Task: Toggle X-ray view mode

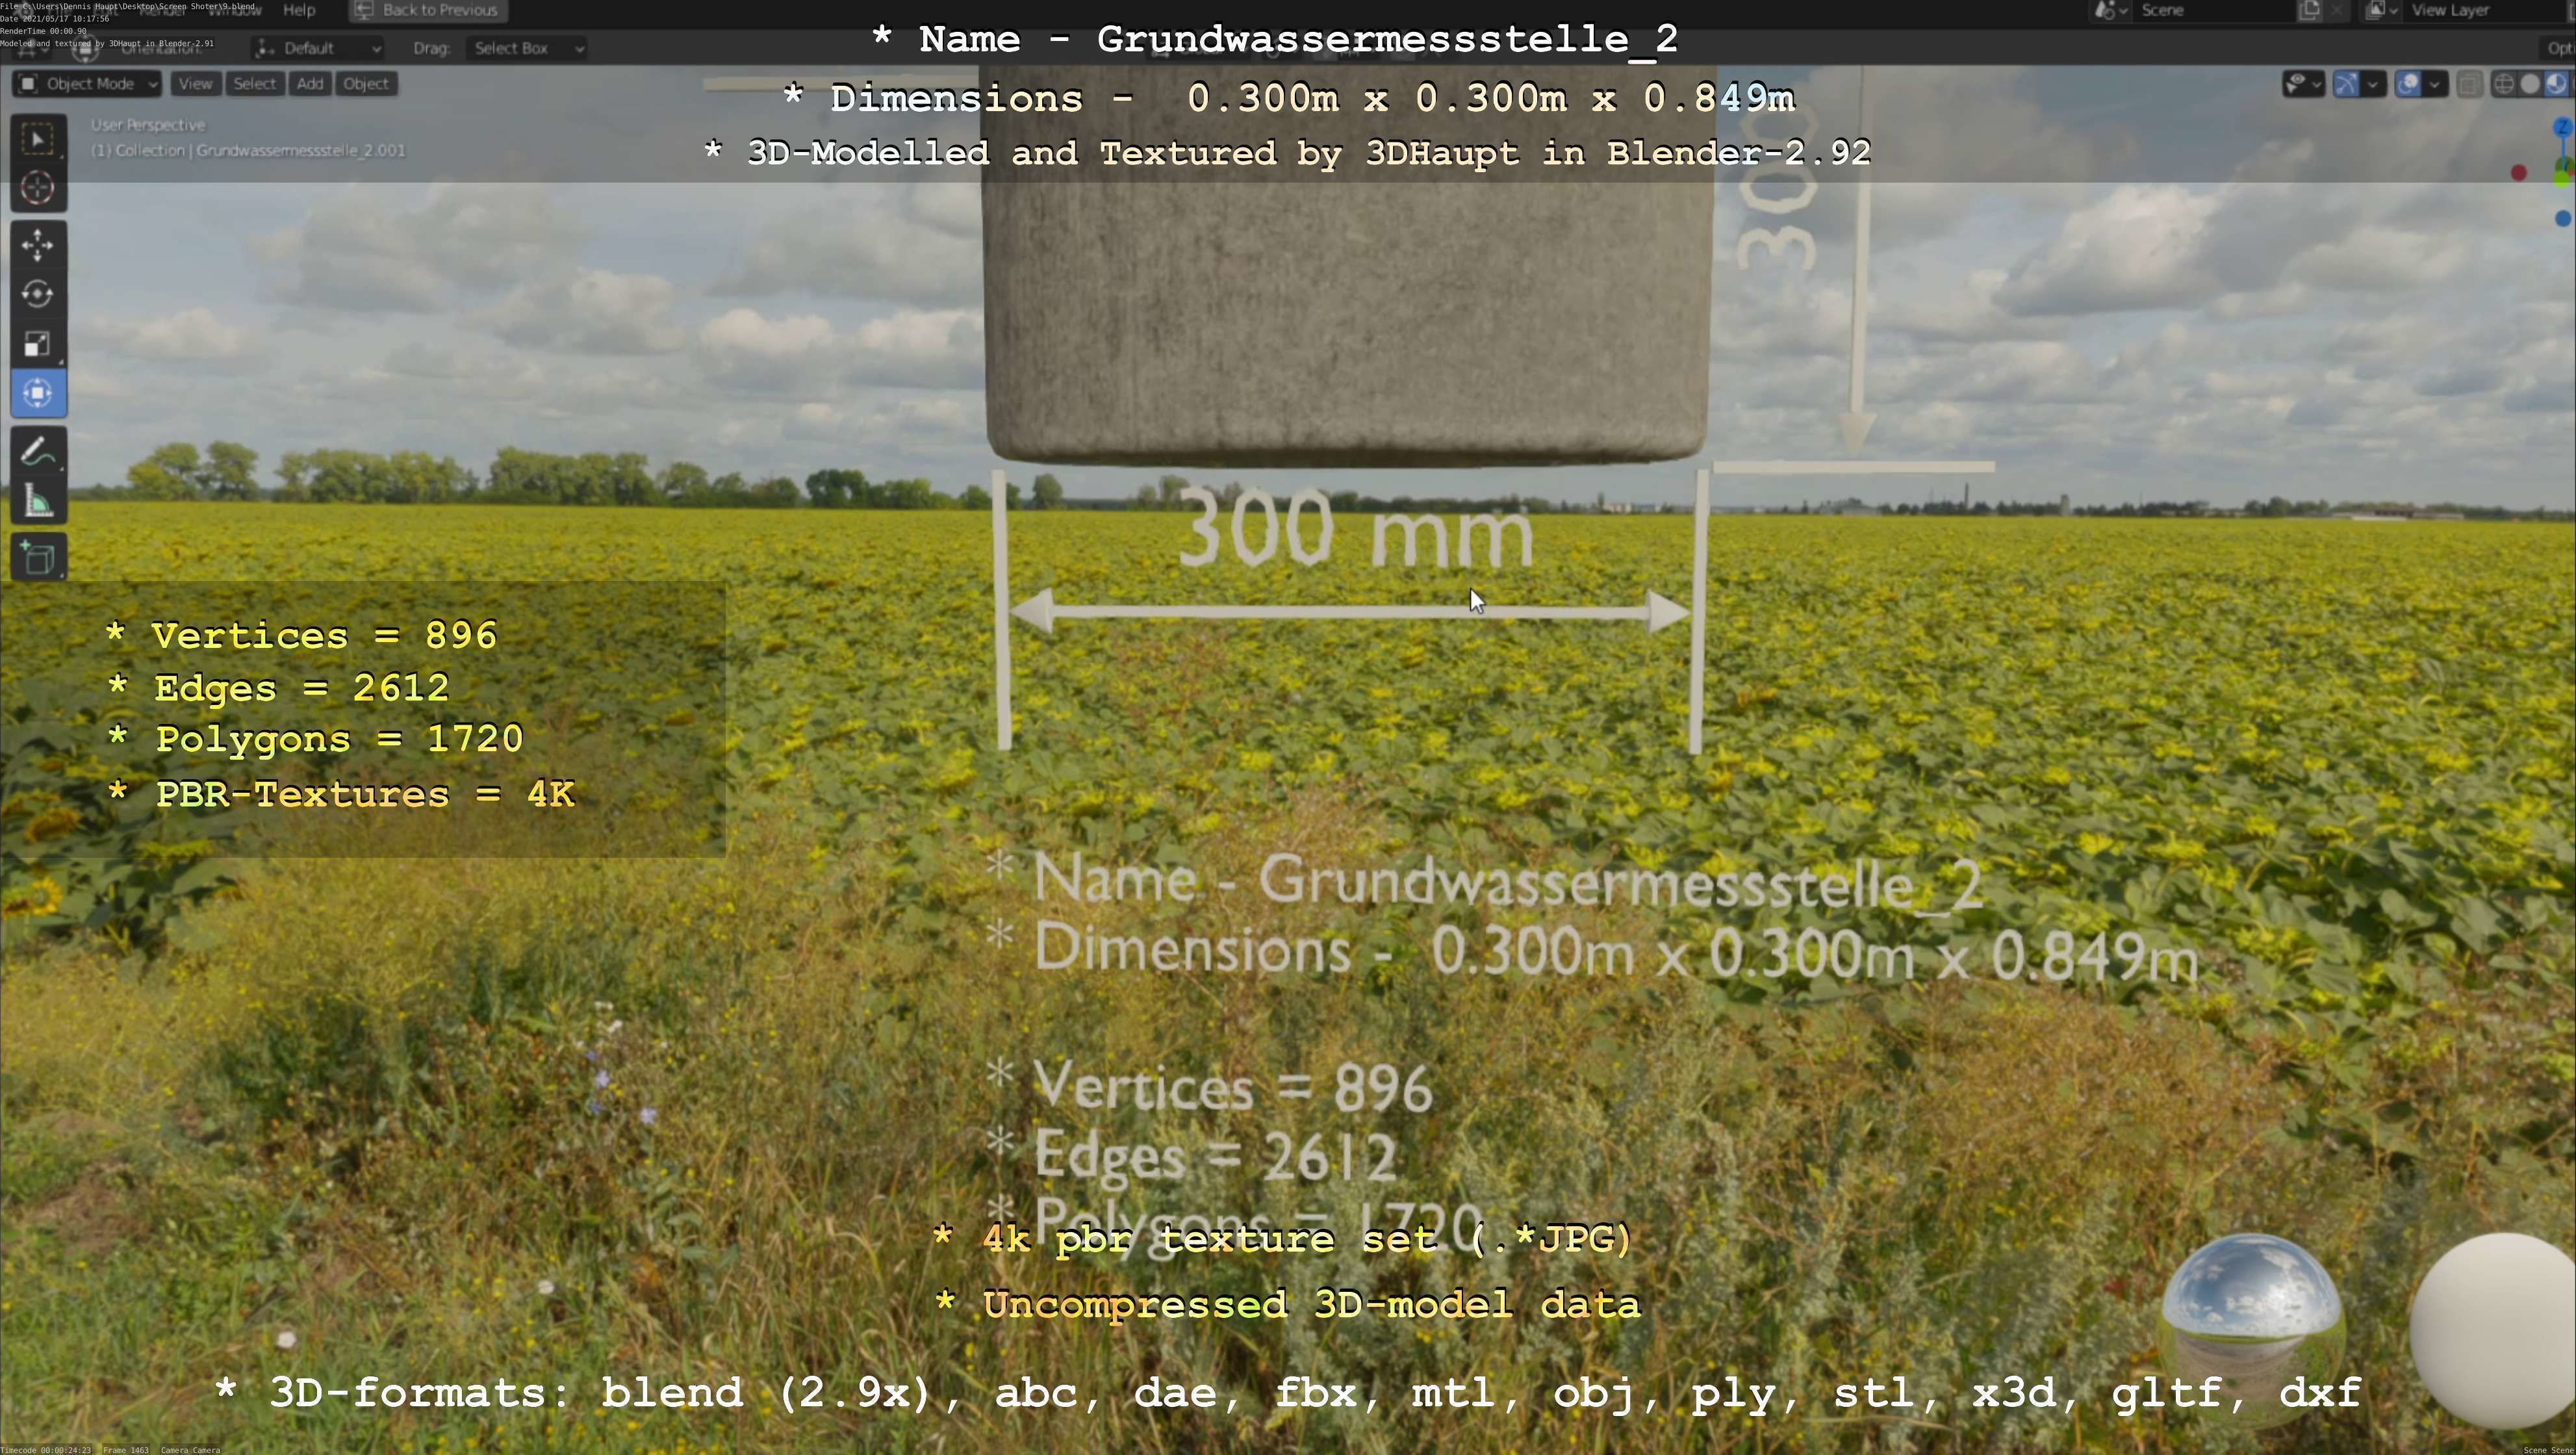Action: (x=2469, y=84)
